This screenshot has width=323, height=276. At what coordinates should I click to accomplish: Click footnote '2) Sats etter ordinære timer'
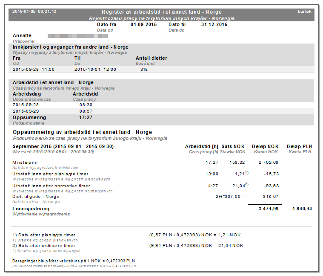coord(44,246)
